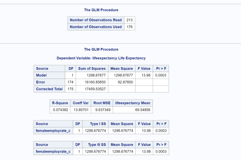
Task: Click the Error sum of squares 16160.85850
Action: pos(95,82)
